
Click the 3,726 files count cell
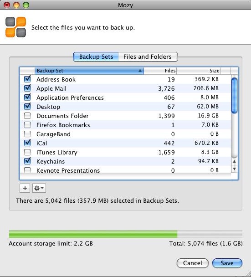pyautogui.click(x=166, y=89)
